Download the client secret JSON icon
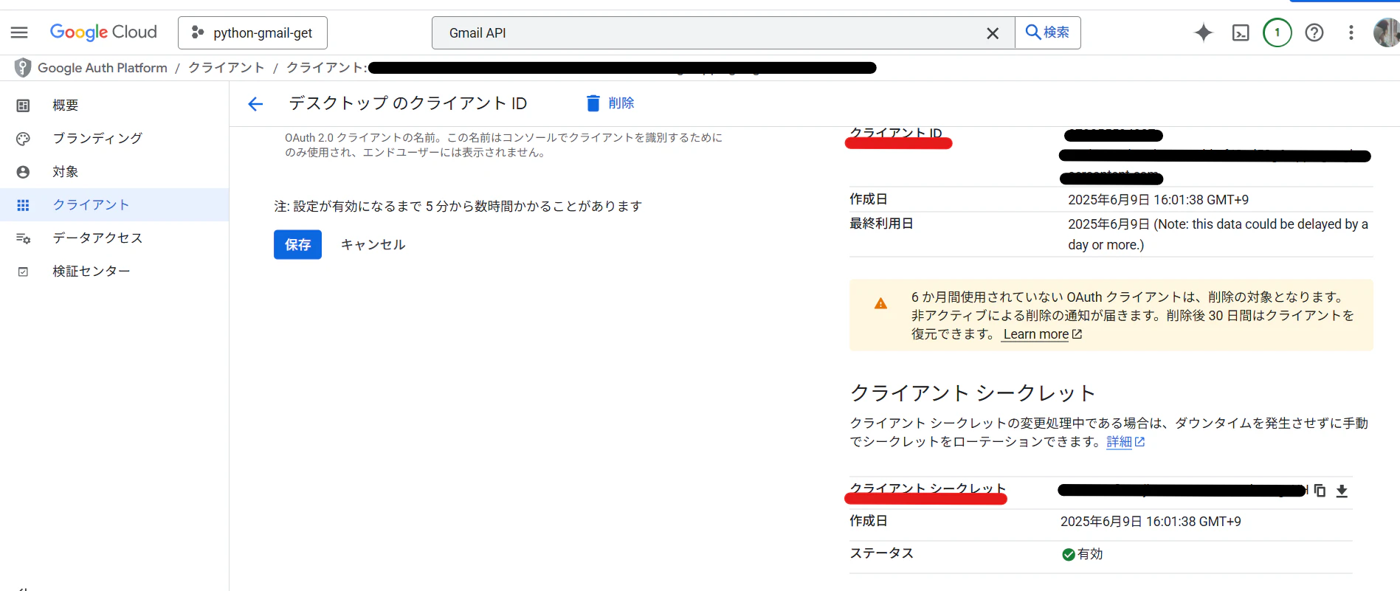Image resolution: width=1400 pixels, height=591 pixels. pyautogui.click(x=1342, y=491)
